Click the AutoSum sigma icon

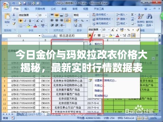[x=132, y=15]
